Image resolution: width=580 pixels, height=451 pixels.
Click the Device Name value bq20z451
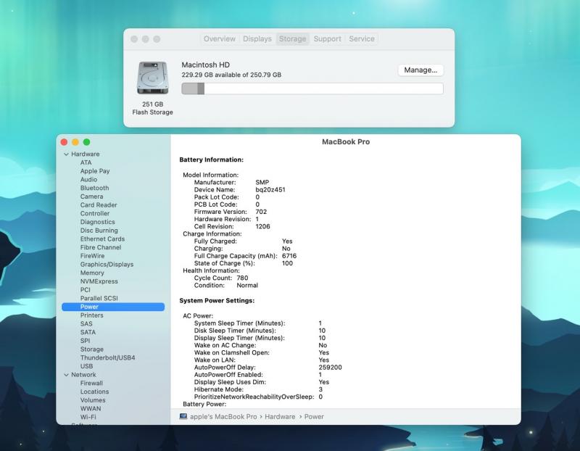point(270,190)
